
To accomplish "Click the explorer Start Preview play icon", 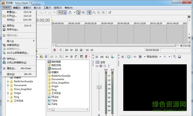I will (x=67, y=57).
